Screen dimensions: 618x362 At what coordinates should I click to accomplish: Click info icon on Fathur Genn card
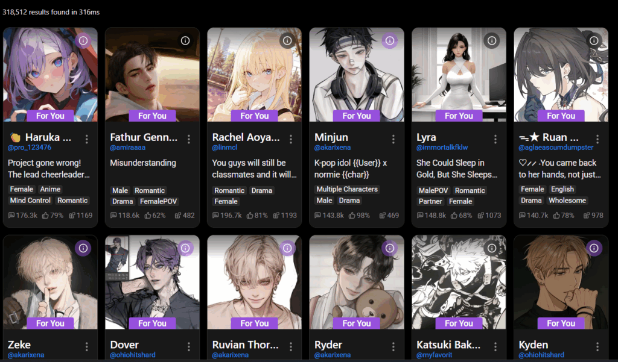coord(185,40)
